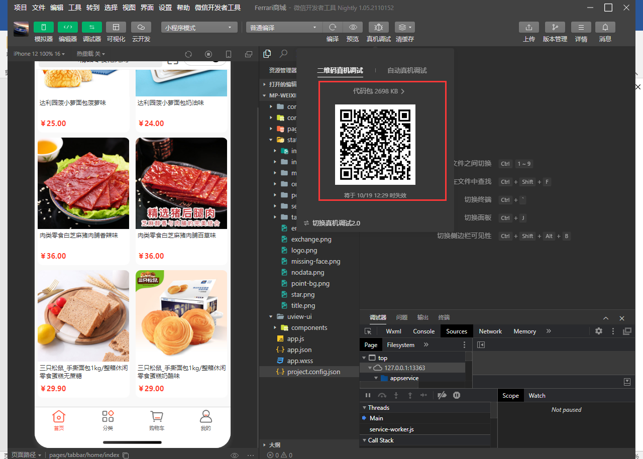Image resolution: width=643 pixels, height=459 pixels.
Task: Toggle the page path eye icon in status bar
Action: (234, 455)
